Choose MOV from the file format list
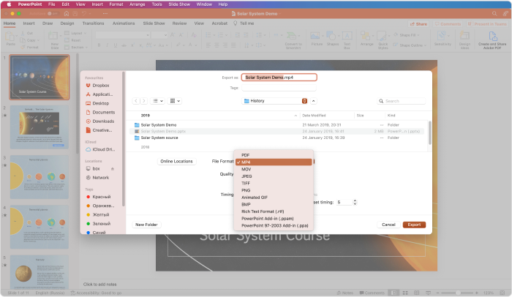Screen dimensions: 512x297 tap(274, 169)
